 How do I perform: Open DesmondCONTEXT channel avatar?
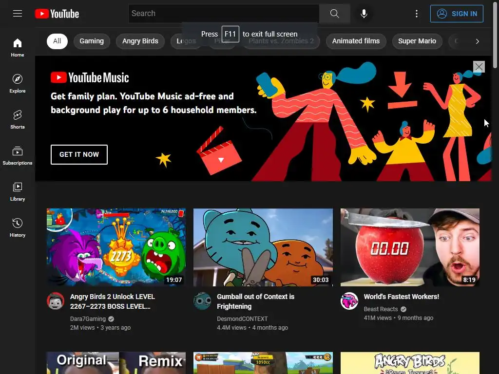point(202,301)
